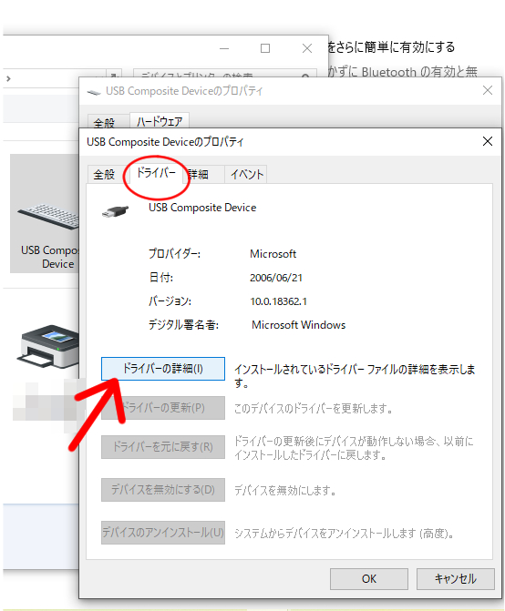Click the title bar icon of back properties dialog
This screenshot has width=505, height=611.
[94, 92]
